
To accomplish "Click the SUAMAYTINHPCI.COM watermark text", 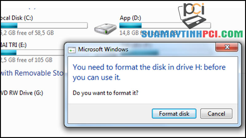I will pyautogui.click(x=192, y=34).
